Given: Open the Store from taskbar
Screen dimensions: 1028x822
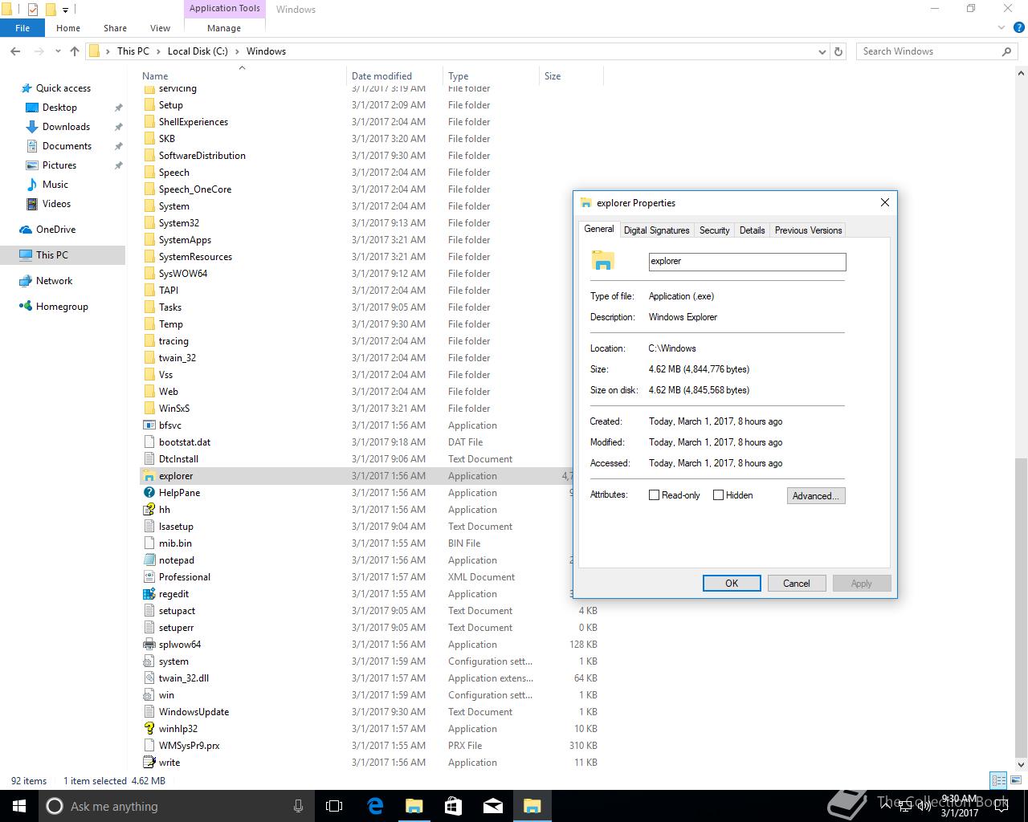Looking at the screenshot, I should pos(454,806).
